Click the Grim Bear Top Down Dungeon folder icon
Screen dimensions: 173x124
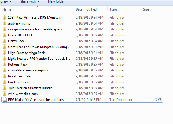coord(5,47)
